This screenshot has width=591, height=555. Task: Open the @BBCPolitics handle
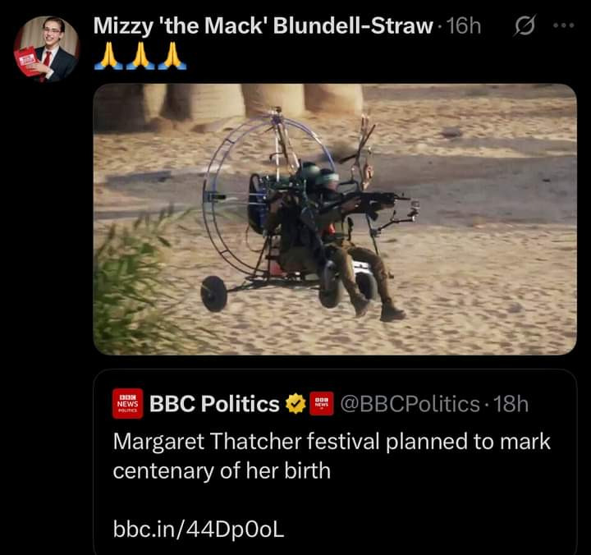[x=410, y=404]
